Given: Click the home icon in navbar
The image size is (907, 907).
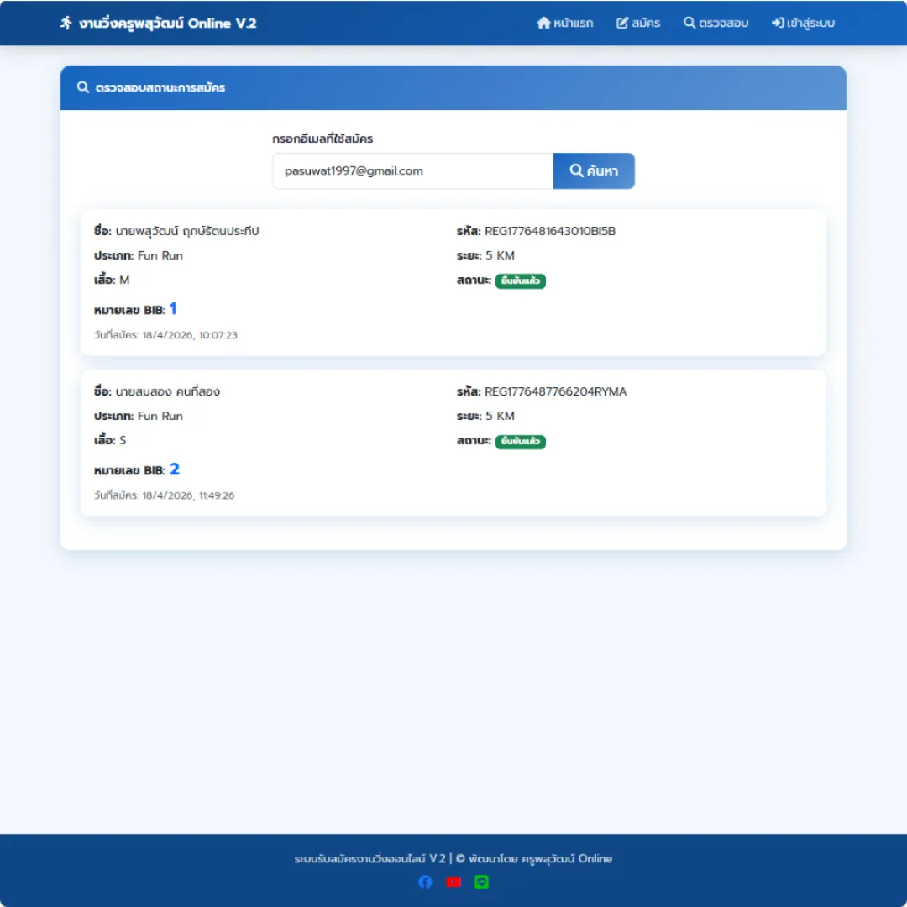Looking at the screenshot, I should pos(543,24).
